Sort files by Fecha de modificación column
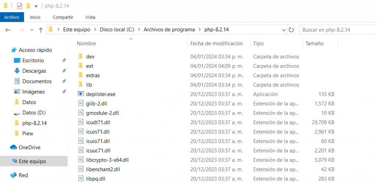Screen dimensions: 377x183 tap(216, 43)
